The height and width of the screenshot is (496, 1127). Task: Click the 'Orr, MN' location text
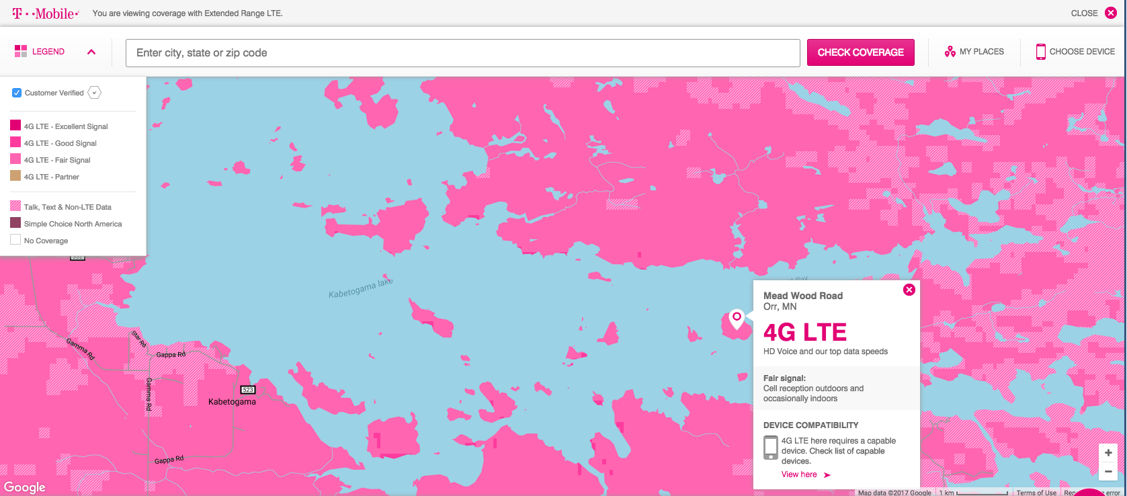[780, 306]
